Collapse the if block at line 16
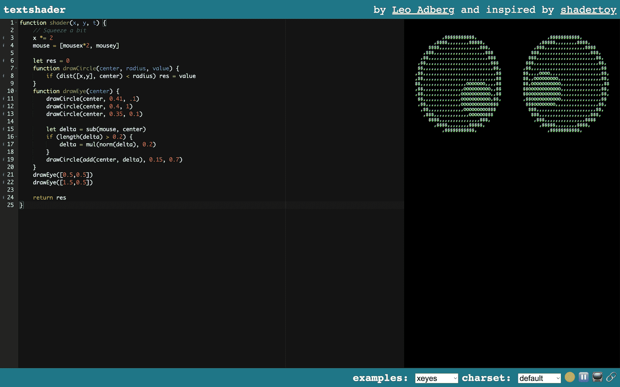Viewport: 620px width, 387px height. (16, 137)
